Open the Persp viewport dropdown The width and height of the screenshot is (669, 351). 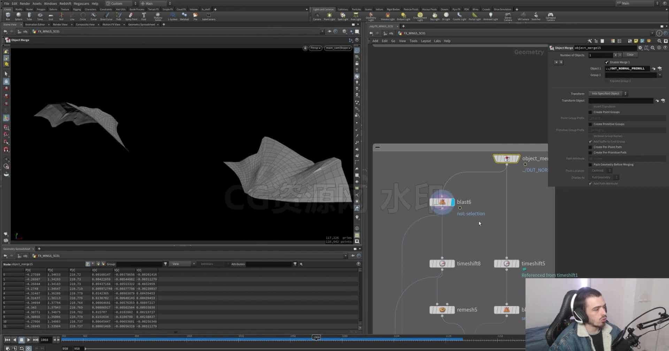tap(315, 48)
